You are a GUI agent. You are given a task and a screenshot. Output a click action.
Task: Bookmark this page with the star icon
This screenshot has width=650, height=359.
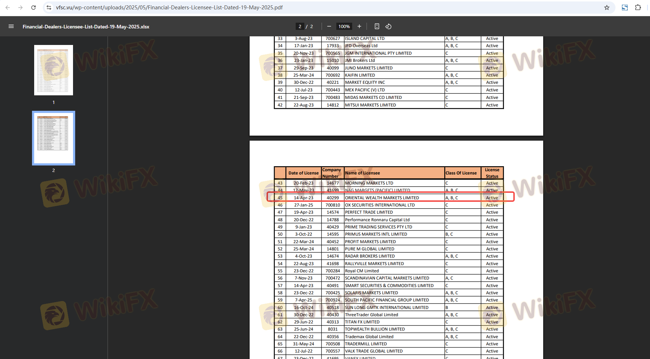point(607,8)
